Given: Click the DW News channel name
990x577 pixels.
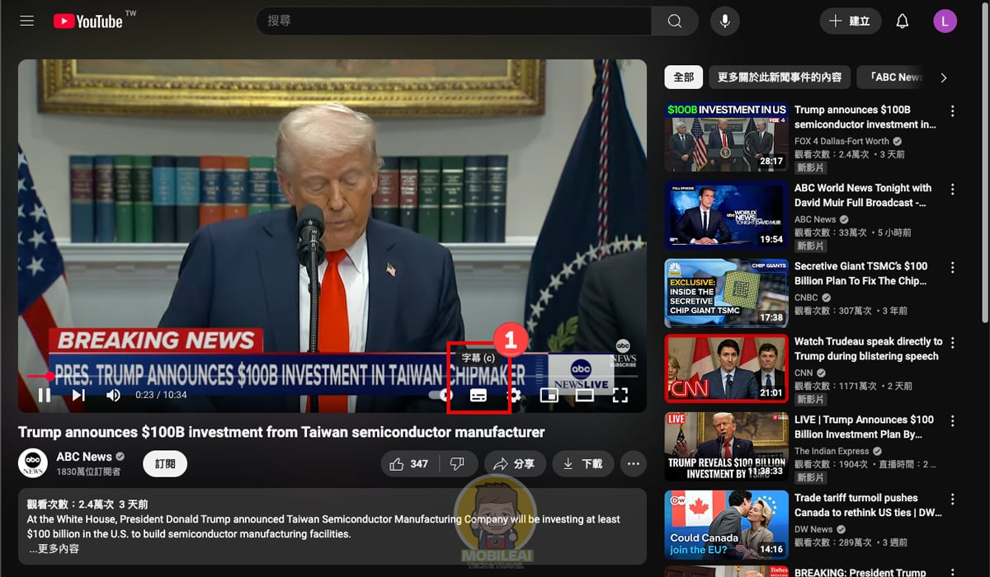Looking at the screenshot, I should coord(813,529).
